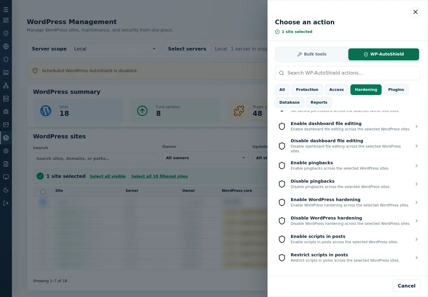Filter actions by Plugins
Viewport: 428px width, 297px height.
click(x=396, y=90)
